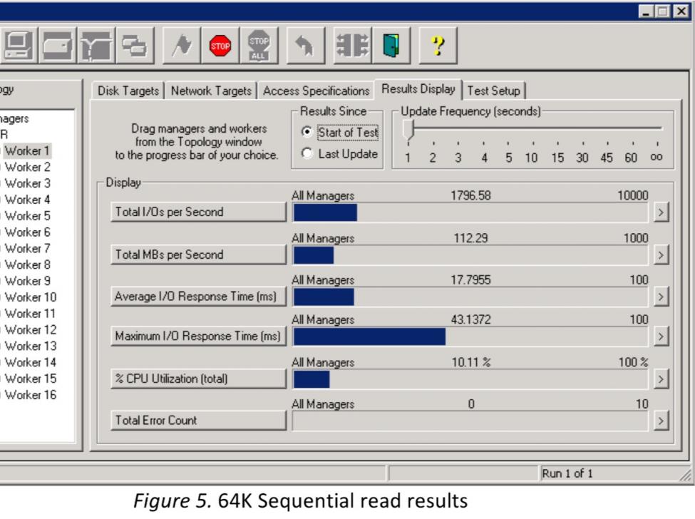This screenshot has height=519, width=695.
Task: Open the Test Setup tab
Action: pos(494,91)
